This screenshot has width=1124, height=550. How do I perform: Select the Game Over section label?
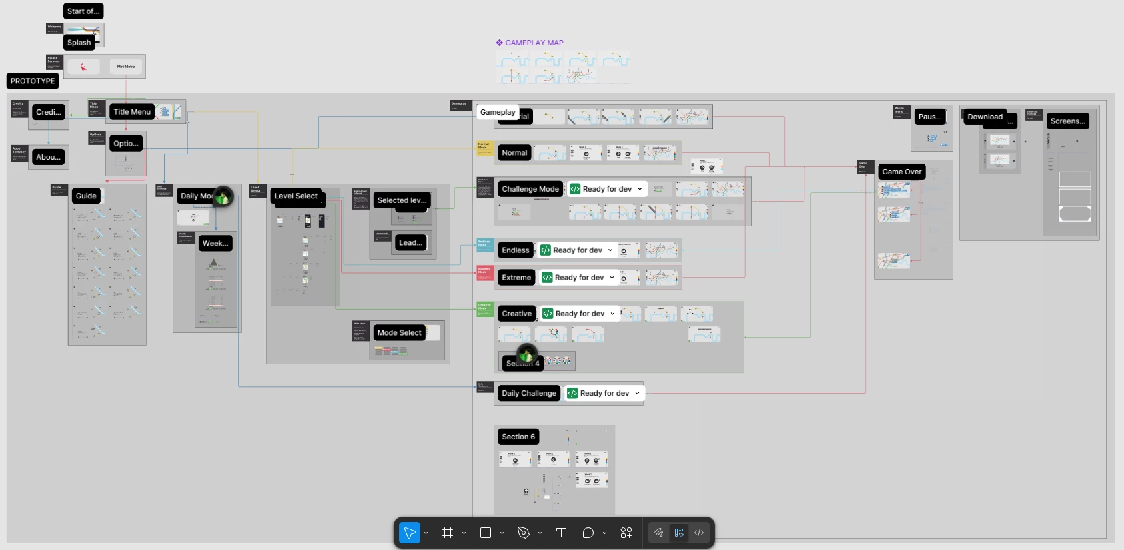(902, 172)
